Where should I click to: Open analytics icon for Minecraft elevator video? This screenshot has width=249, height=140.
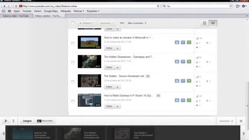coord(197,38)
